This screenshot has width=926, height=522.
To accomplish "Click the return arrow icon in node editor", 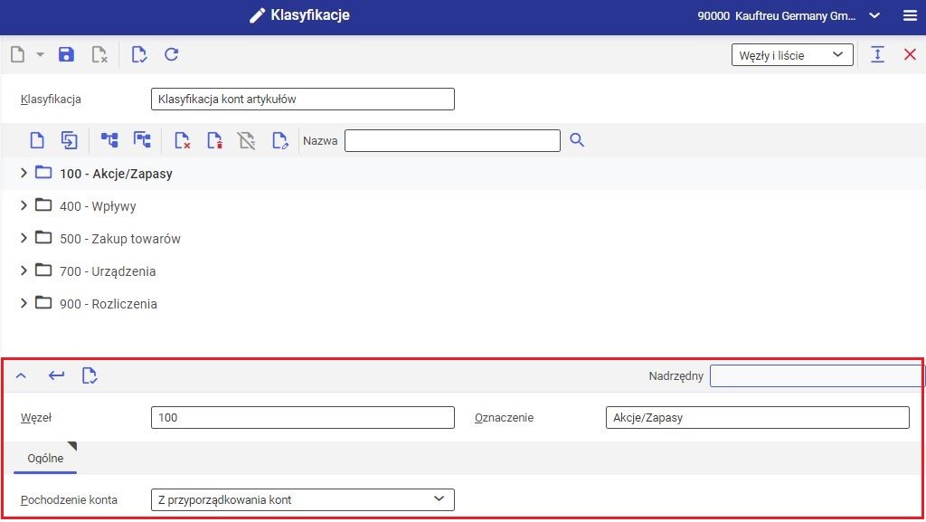I will coord(56,375).
